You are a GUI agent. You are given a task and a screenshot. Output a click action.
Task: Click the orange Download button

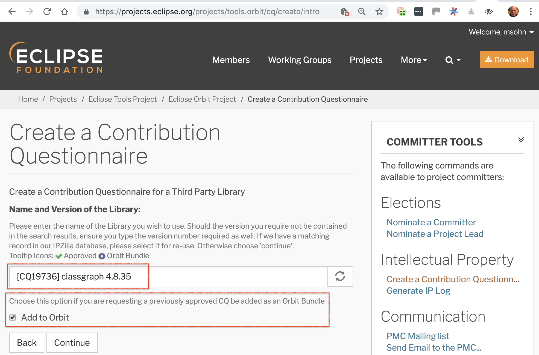click(507, 60)
